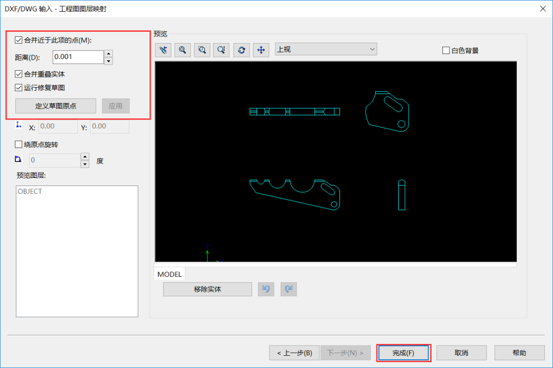Close the DXF/DWG import dialog
This screenshot has height=368, width=553.
click(x=543, y=9)
